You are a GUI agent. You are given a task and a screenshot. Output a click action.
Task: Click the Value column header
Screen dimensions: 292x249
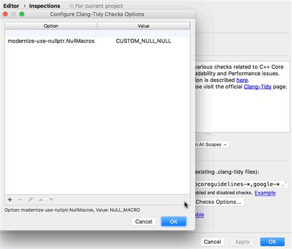click(x=144, y=26)
